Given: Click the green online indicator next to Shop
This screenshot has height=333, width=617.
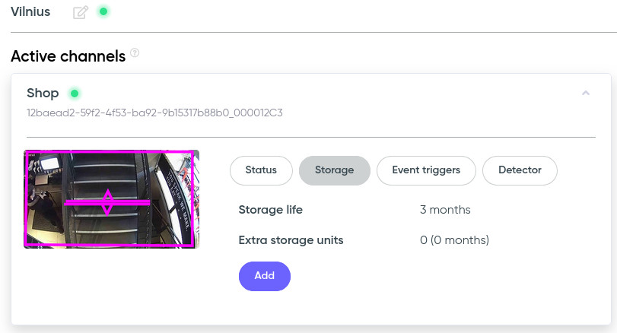Looking at the screenshot, I should 74,94.
